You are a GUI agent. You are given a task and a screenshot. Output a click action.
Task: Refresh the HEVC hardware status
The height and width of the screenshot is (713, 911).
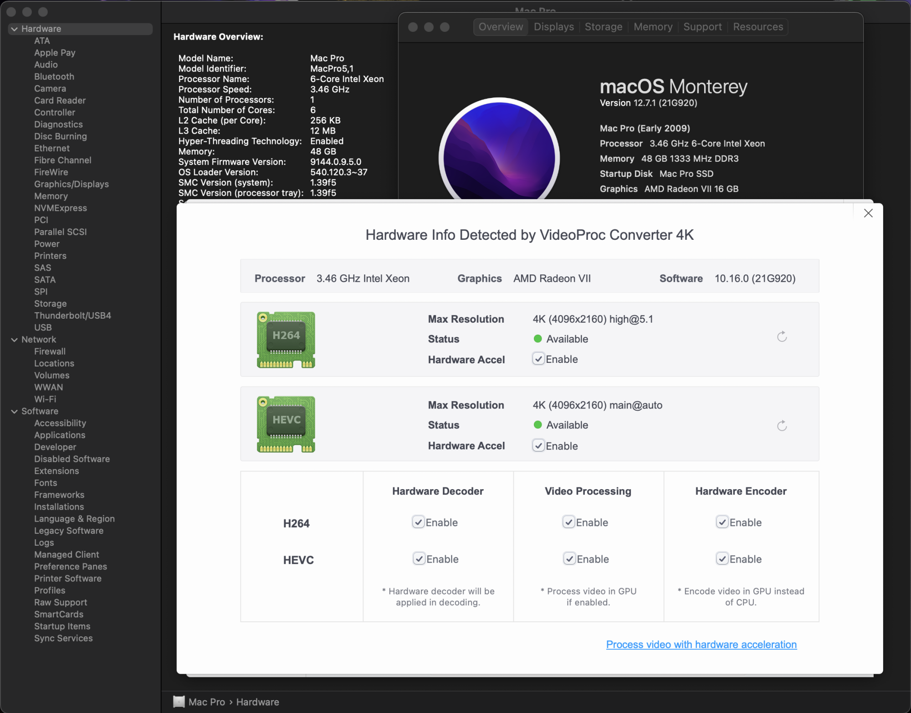click(782, 426)
